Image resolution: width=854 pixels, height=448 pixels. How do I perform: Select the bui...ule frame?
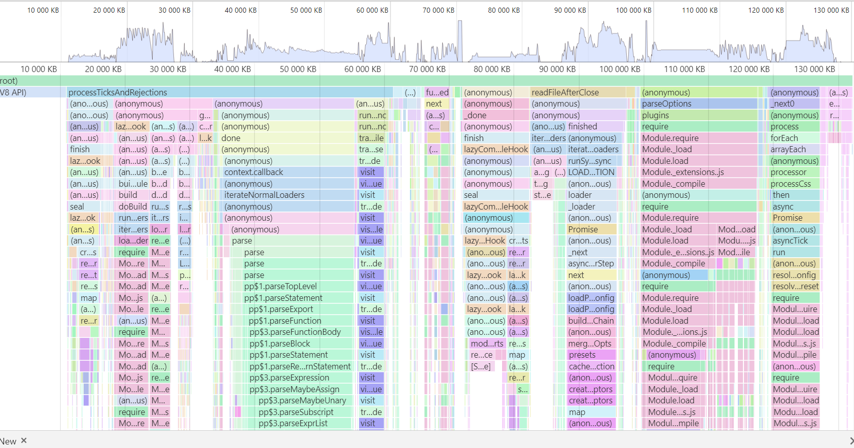click(133, 184)
